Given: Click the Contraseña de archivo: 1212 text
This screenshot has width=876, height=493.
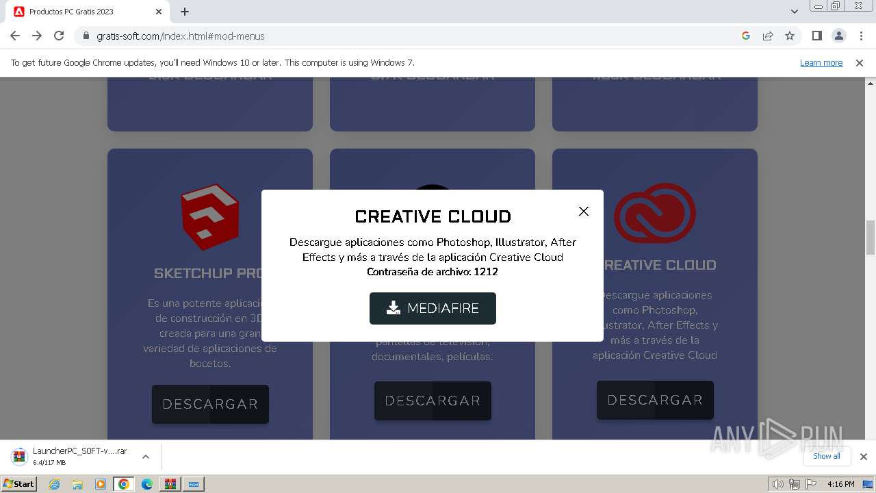Looking at the screenshot, I should (433, 272).
